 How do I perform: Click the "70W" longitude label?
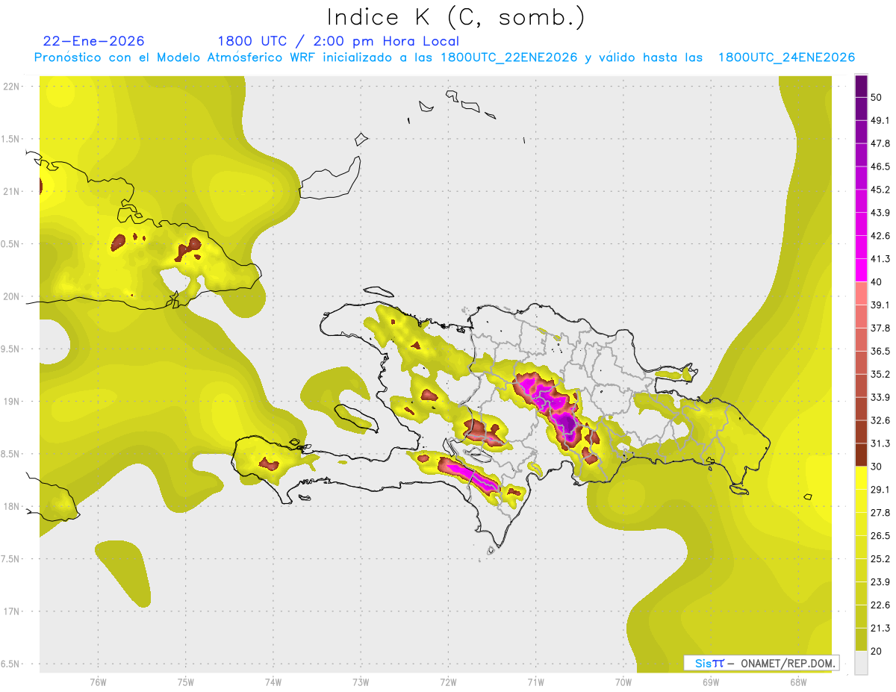click(623, 682)
